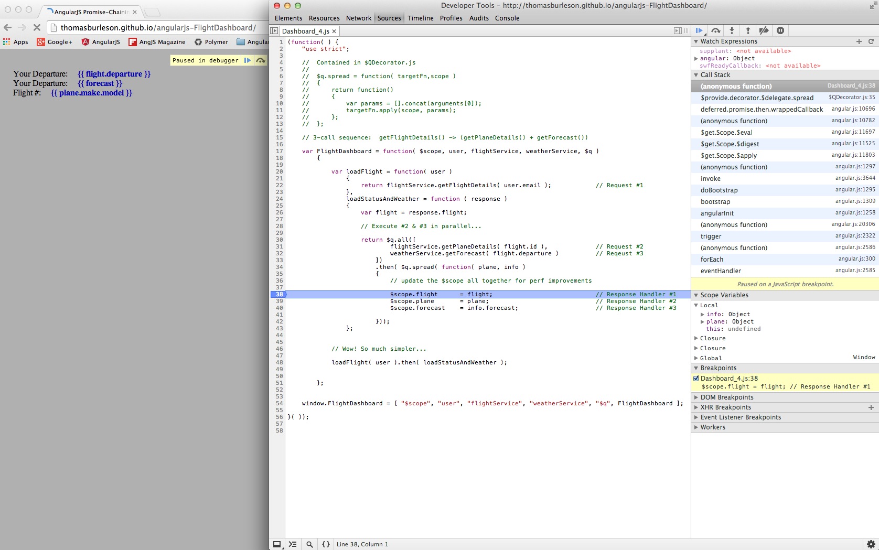Screen dimensions: 879x550
Task: Expand the angular Object watch entry
Action: (x=696, y=59)
